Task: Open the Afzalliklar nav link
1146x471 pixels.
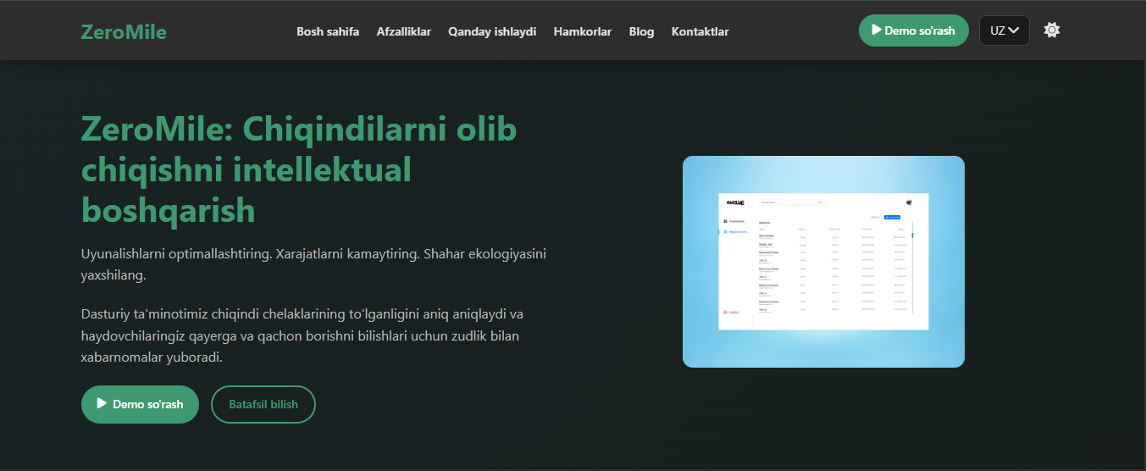Action: pyautogui.click(x=403, y=31)
